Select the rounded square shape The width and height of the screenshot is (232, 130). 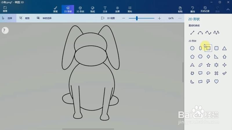(216, 48)
